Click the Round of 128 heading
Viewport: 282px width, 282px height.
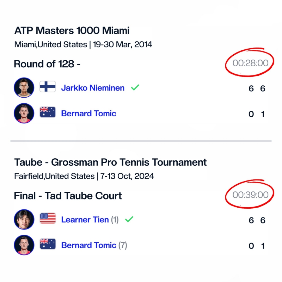pos(44,64)
